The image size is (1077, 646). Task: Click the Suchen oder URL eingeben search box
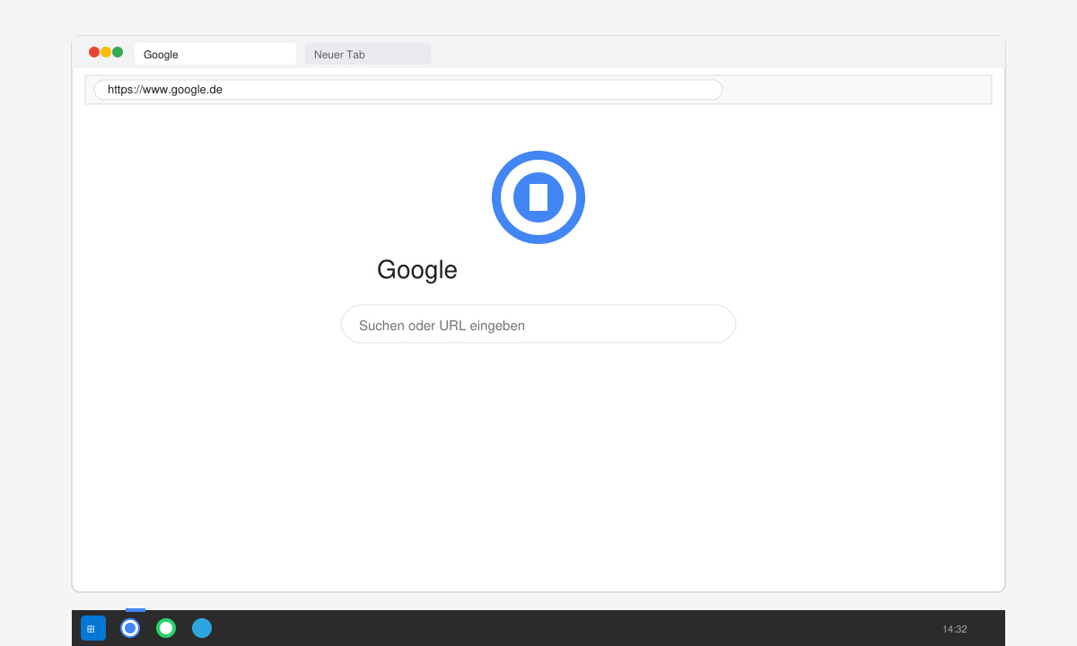538,324
